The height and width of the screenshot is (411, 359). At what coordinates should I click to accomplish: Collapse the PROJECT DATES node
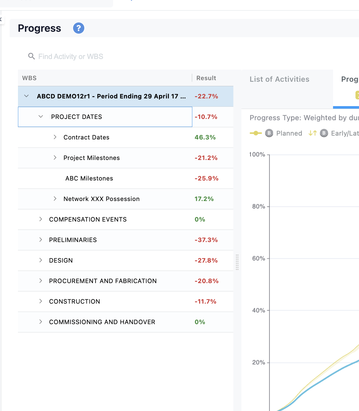pyautogui.click(x=41, y=117)
